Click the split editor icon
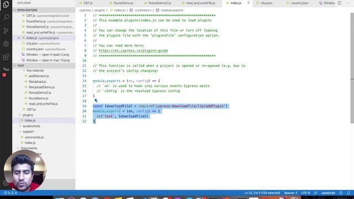Image resolution: width=354 pixels, height=199 pixels. click(x=339, y=3)
